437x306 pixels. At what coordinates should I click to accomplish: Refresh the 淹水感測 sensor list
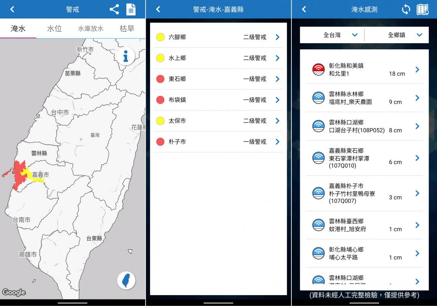pos(406,8)
